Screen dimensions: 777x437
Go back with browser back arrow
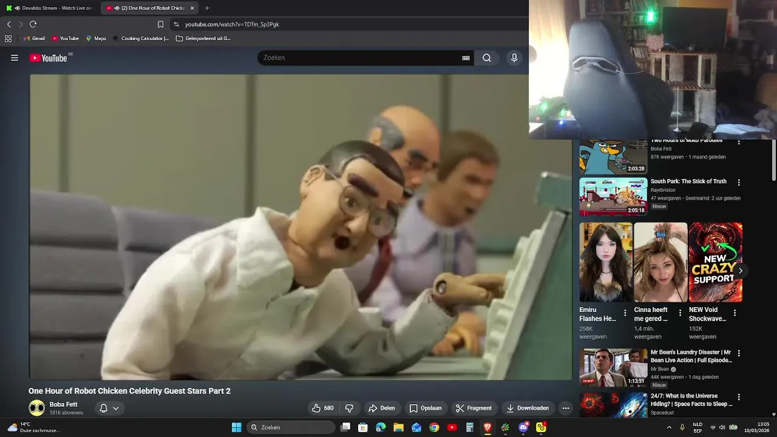pos(9,24)
